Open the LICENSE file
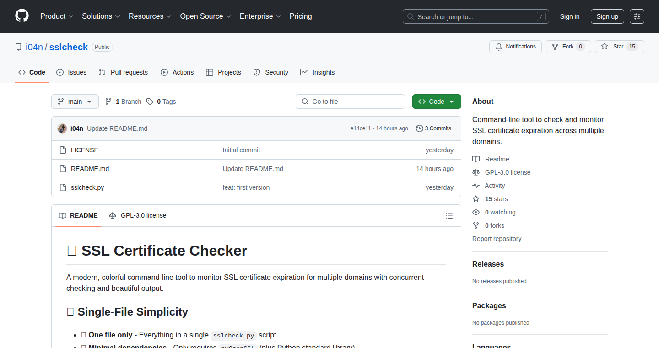This screenshot has width=659, height=348. [x=85, y=150]
